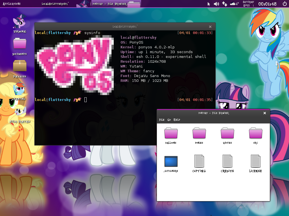This screenshot has width=289, height=216.
Task: Select the LICENSE file icon
Action: (255, 161)
